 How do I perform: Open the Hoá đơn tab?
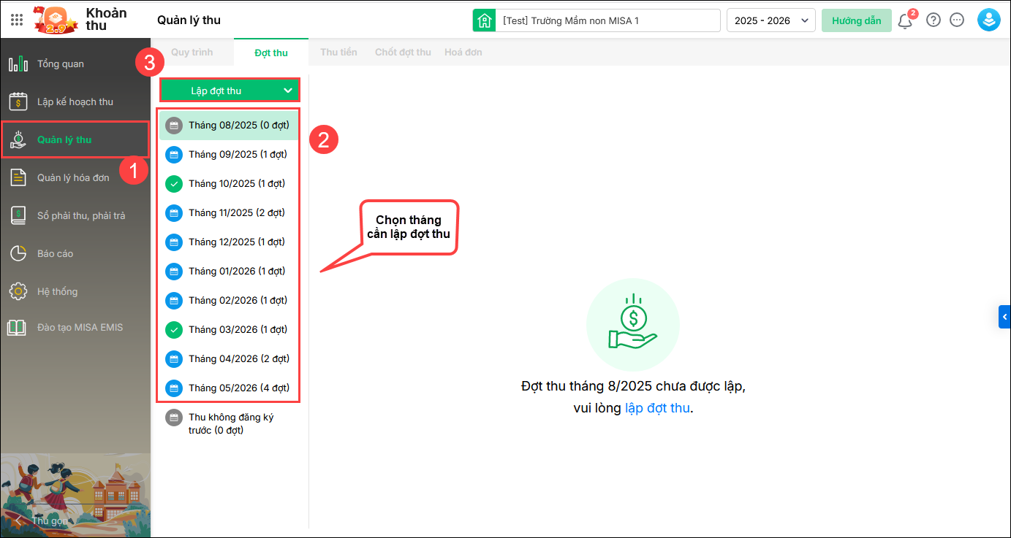[463, 53]
